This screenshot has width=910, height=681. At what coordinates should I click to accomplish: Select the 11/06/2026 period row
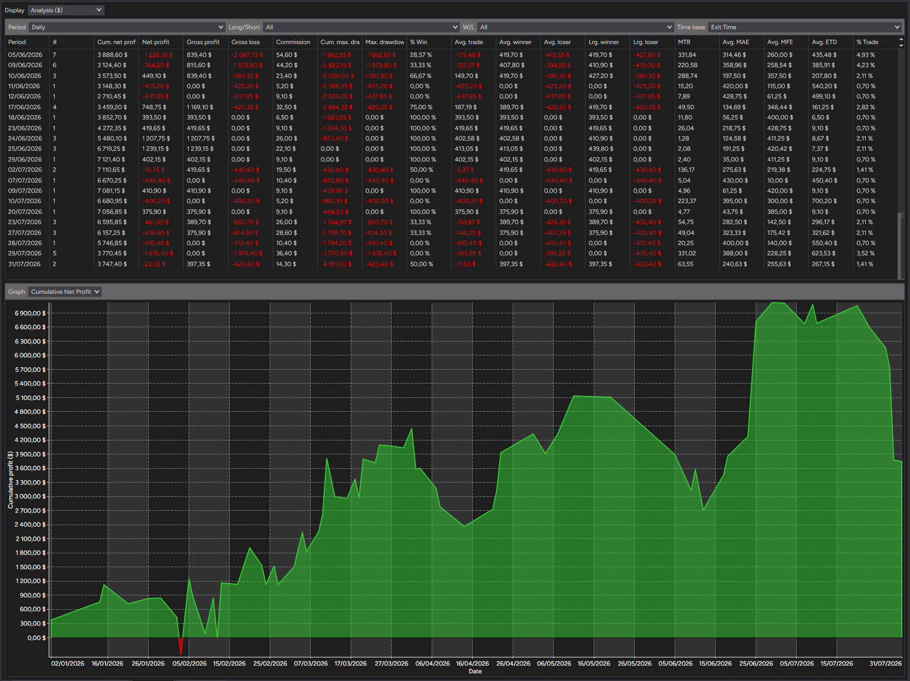coord(451,86)
